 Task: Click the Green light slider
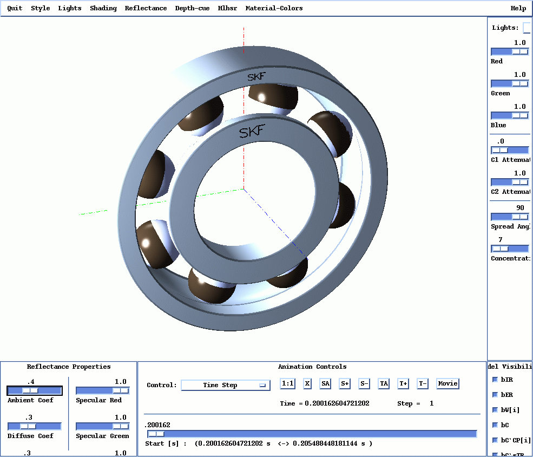click(x=510, y=83)
